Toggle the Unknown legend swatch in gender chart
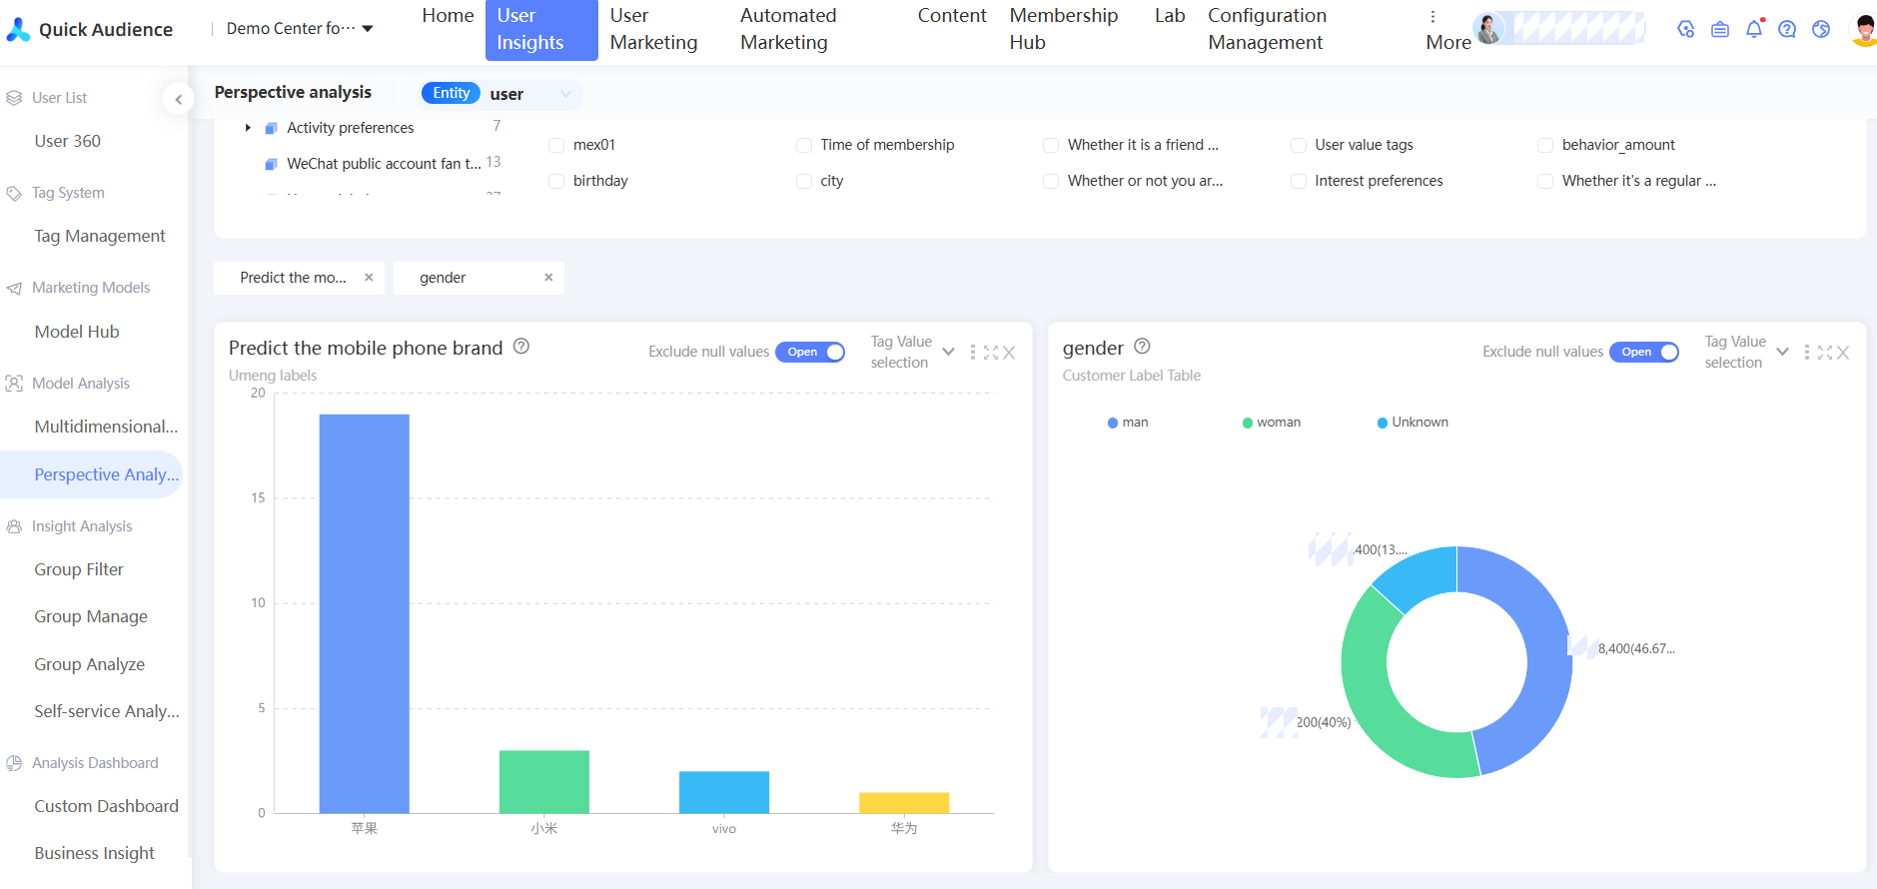The height and width of the screenshot is (889, 1877). (x=1383, y=423)
